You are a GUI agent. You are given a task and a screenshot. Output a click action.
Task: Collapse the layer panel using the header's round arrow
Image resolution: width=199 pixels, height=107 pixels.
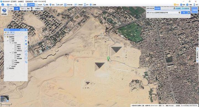(x=27, y=30)
